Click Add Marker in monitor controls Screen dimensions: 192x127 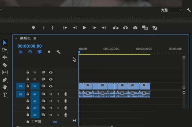(x=33, y=28)
